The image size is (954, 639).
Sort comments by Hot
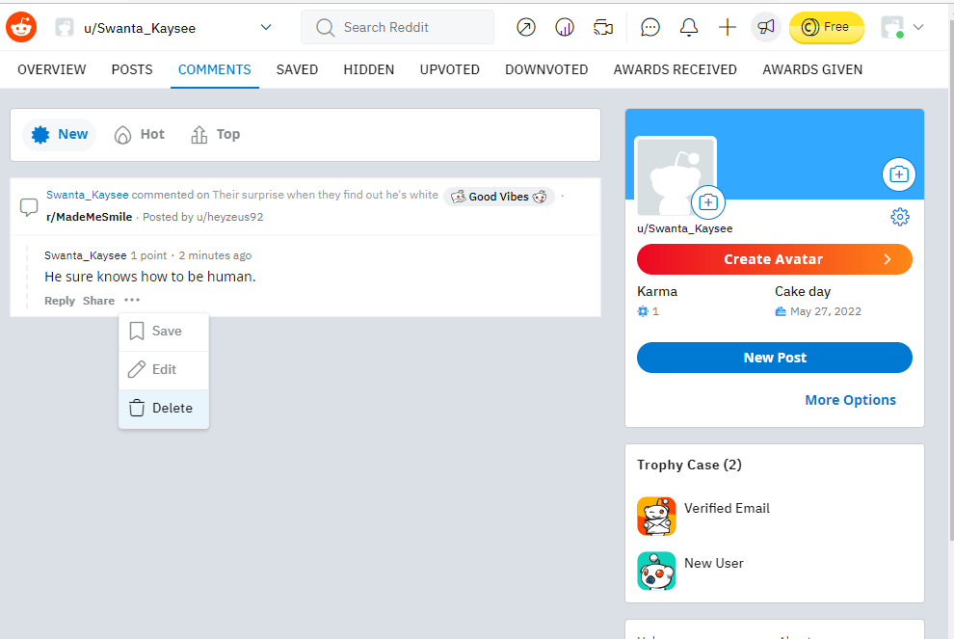[140, 134]
